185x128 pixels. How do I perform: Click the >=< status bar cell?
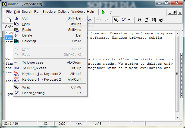coord(79,124)
